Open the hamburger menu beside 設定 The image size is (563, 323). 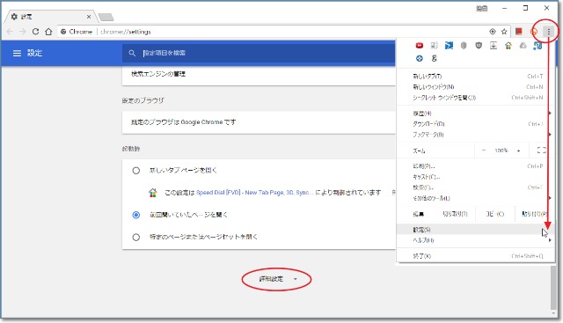point(17,53)
